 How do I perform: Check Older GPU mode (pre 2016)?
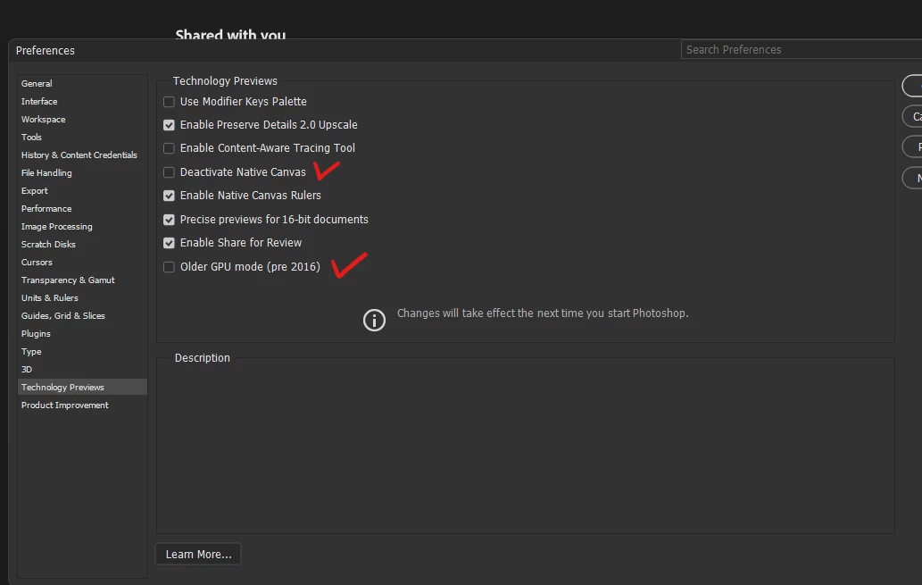click(169, 267)
